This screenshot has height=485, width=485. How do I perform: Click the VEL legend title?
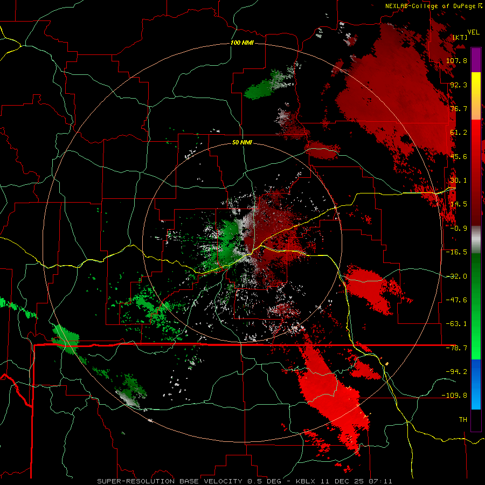point(473,32)
